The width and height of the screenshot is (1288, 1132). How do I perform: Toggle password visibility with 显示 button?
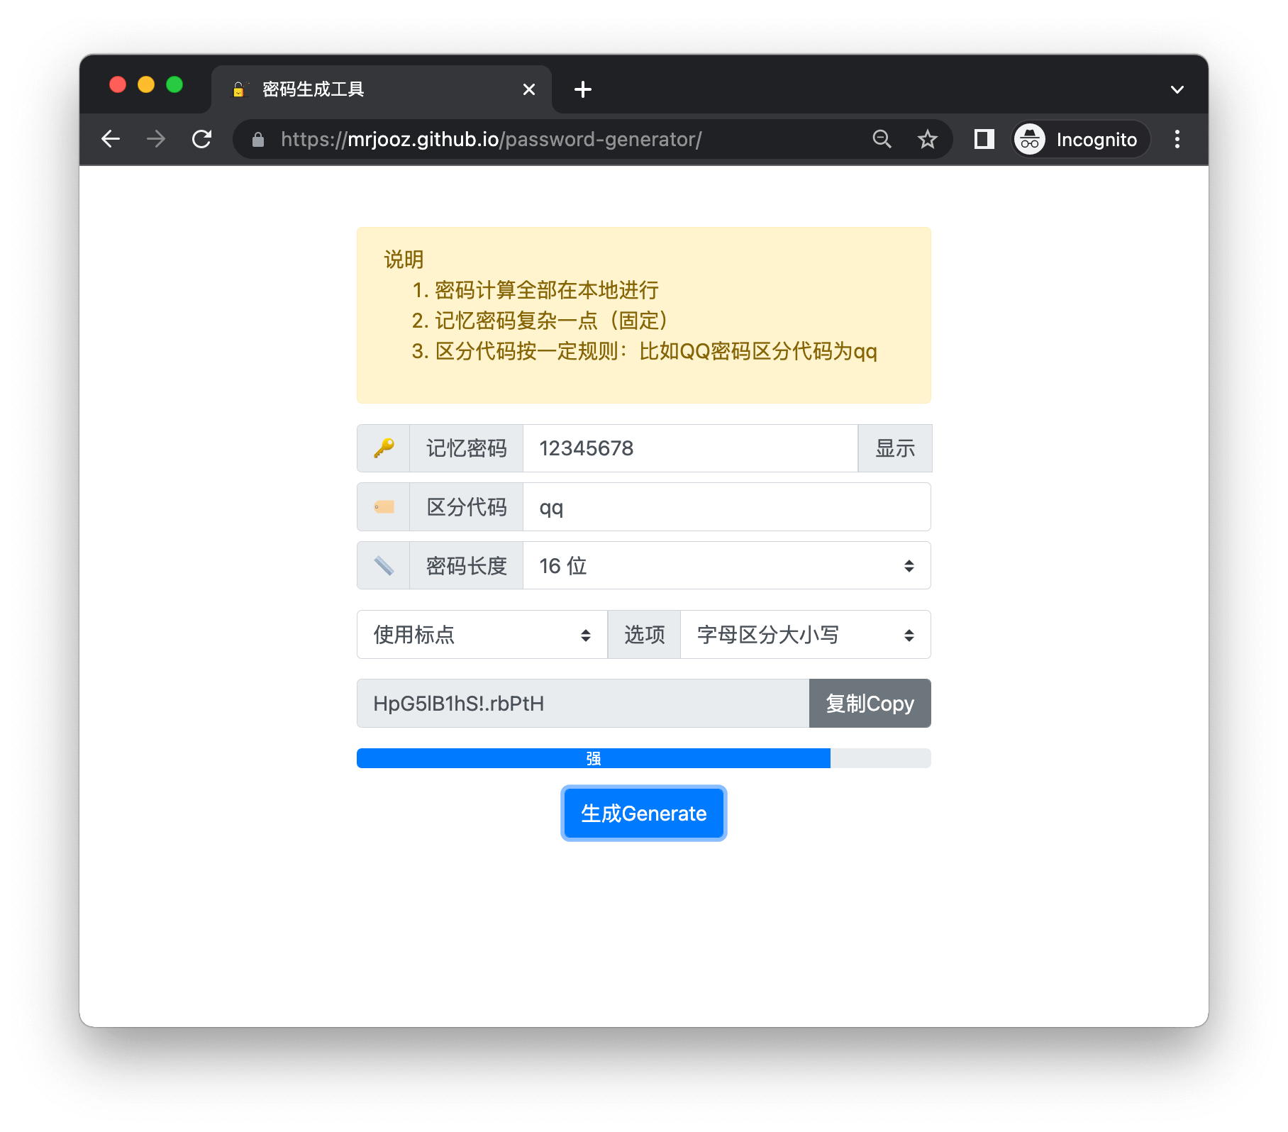point(895,448)
